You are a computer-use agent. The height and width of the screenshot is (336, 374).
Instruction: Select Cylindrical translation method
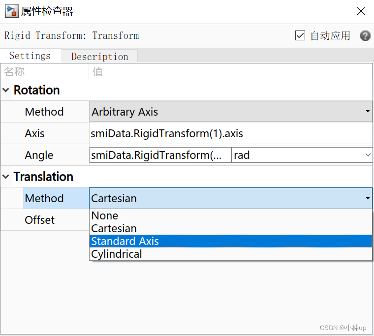coord(231,254)
